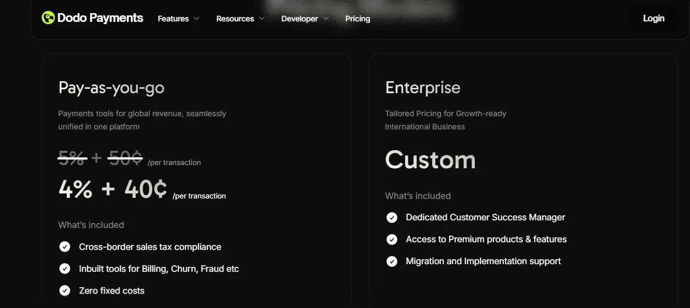
Task: Open the Features navigation menu
Action: tap(173, 19)
